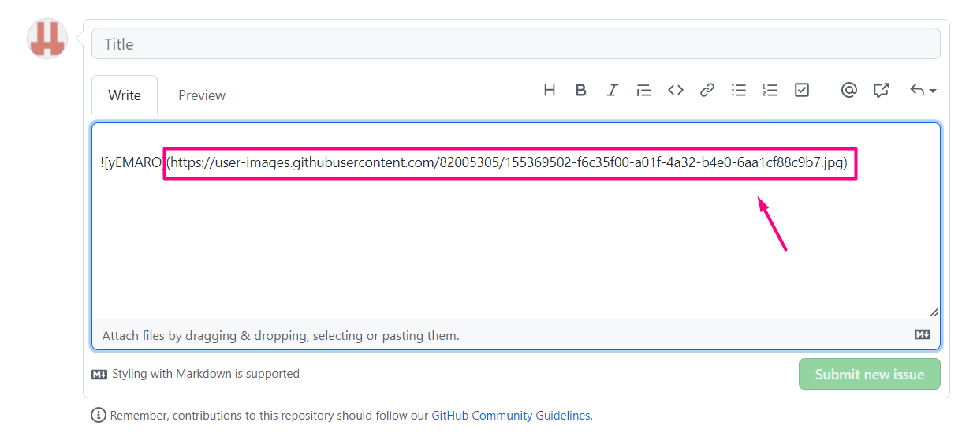Open the saved replies dropdown
This screenshot has height=448, width=962.
[923, 90]
